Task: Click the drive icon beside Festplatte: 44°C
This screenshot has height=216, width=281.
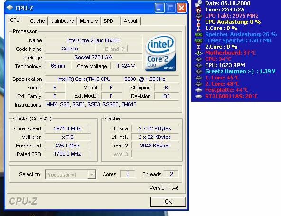Action: pyautogui.click(x=198, y=90)
